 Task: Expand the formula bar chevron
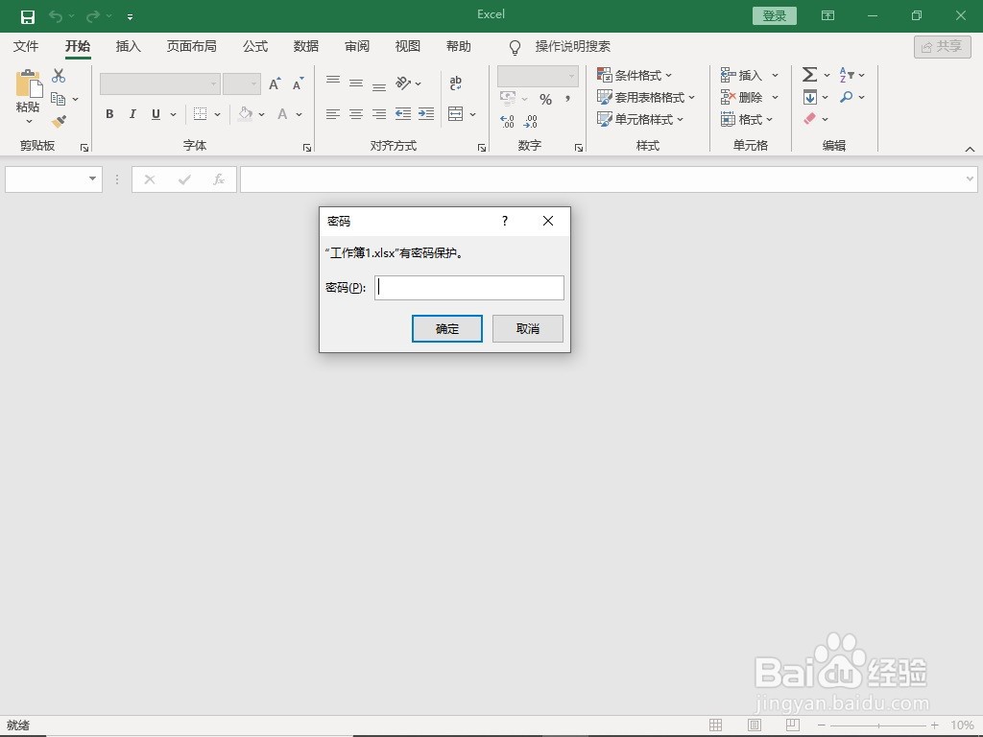pos(970,179)
